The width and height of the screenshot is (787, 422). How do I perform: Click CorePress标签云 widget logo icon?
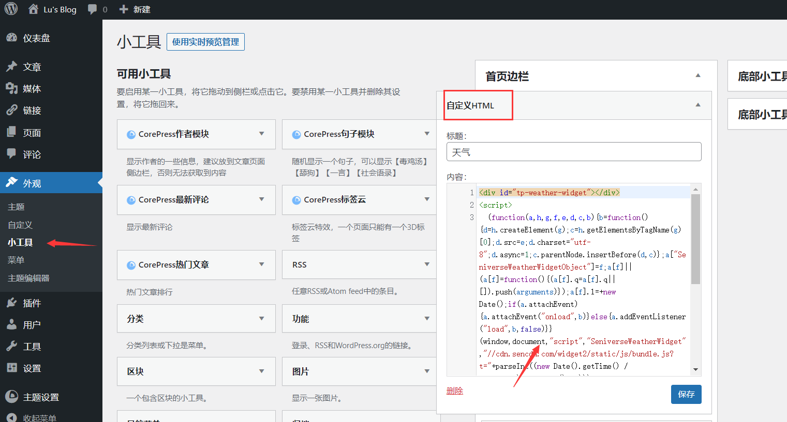(x=296, y=200)
